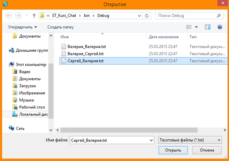This screenshot has height=161, width=229.
Task: Click the Отмена button
Action: coord(207,150)
